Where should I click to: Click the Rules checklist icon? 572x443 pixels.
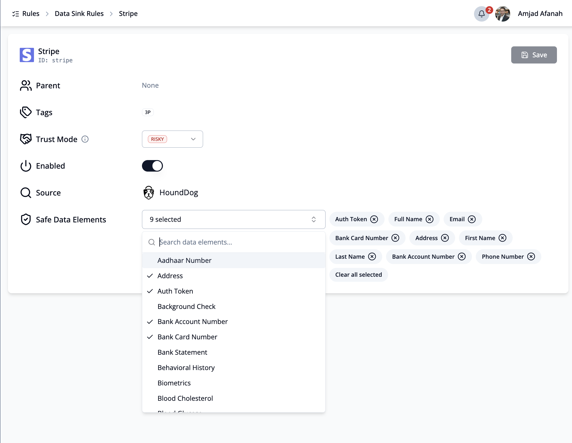(x=16, y=14)
